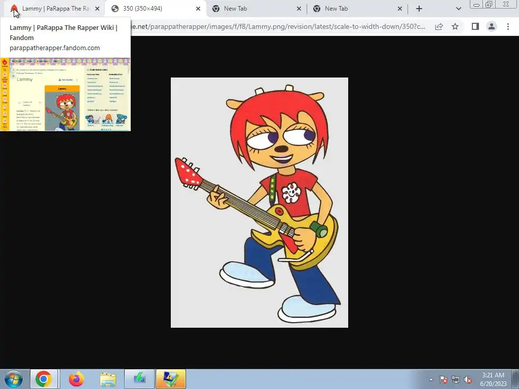Switch to the first New Tab
The image size is (519, 389).
coord(256,9)
